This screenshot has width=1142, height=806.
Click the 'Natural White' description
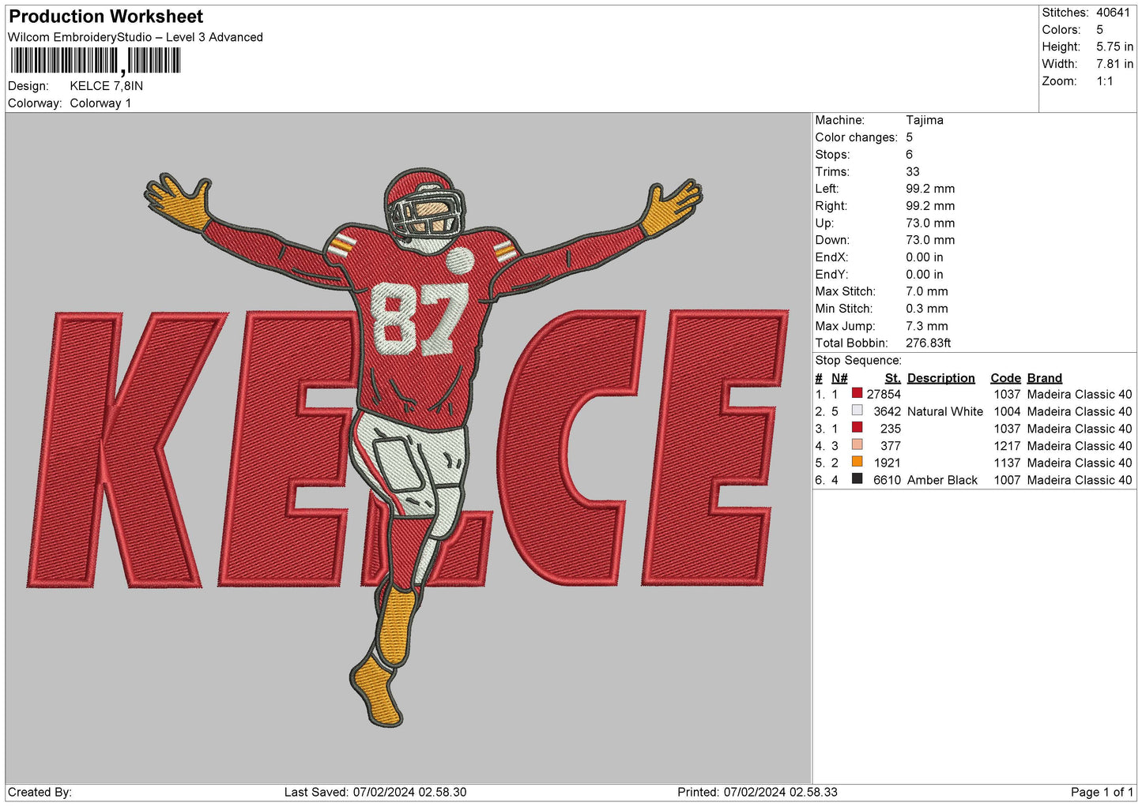[945, 411]
